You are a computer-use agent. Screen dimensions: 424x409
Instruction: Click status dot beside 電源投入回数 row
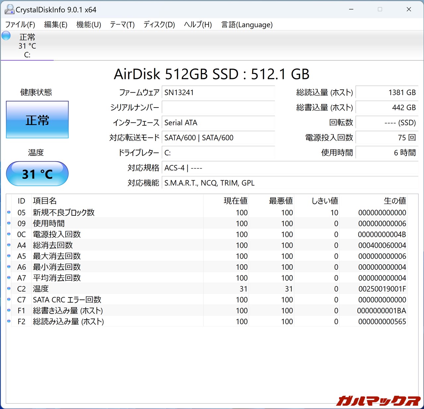pyautogui.click(x=9, y=234)
